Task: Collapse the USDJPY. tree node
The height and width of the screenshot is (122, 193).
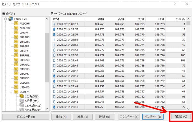Action: pos(11,92)
